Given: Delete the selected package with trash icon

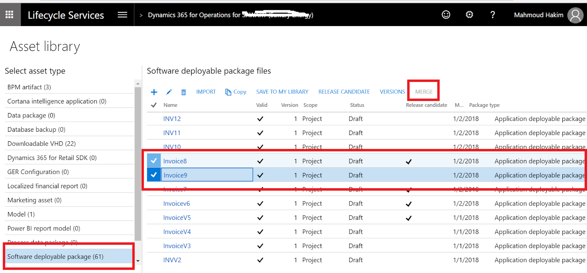Looking at the screenshot, I should click(x=183, y=92).
